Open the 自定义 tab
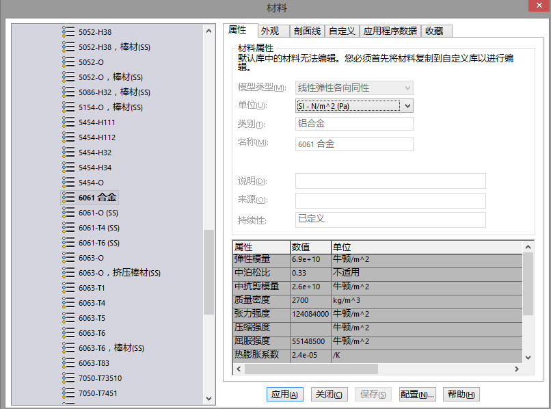The width and height of the screenshot is (551, 409). 342,31
